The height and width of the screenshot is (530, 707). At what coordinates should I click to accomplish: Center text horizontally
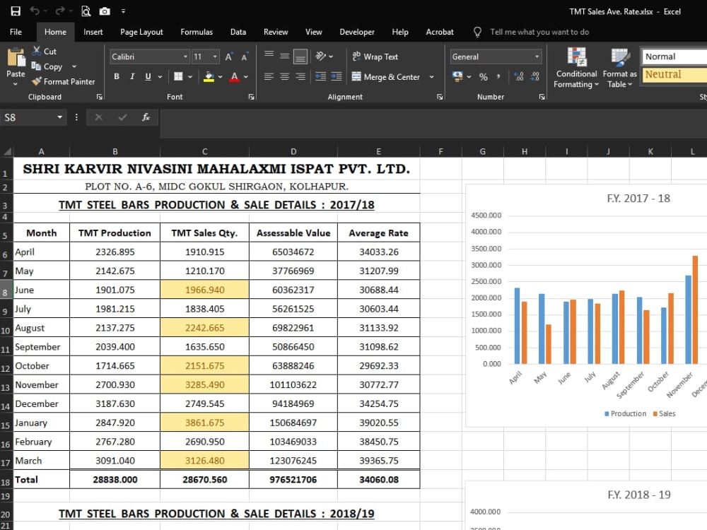click(x=284, y=76)
